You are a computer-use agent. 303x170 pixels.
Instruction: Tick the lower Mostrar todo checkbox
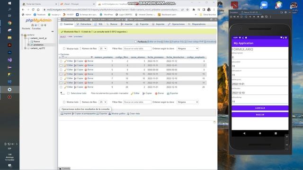(64, 102)
